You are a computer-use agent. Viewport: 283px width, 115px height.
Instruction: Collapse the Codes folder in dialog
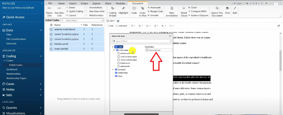tap(113, 47)
